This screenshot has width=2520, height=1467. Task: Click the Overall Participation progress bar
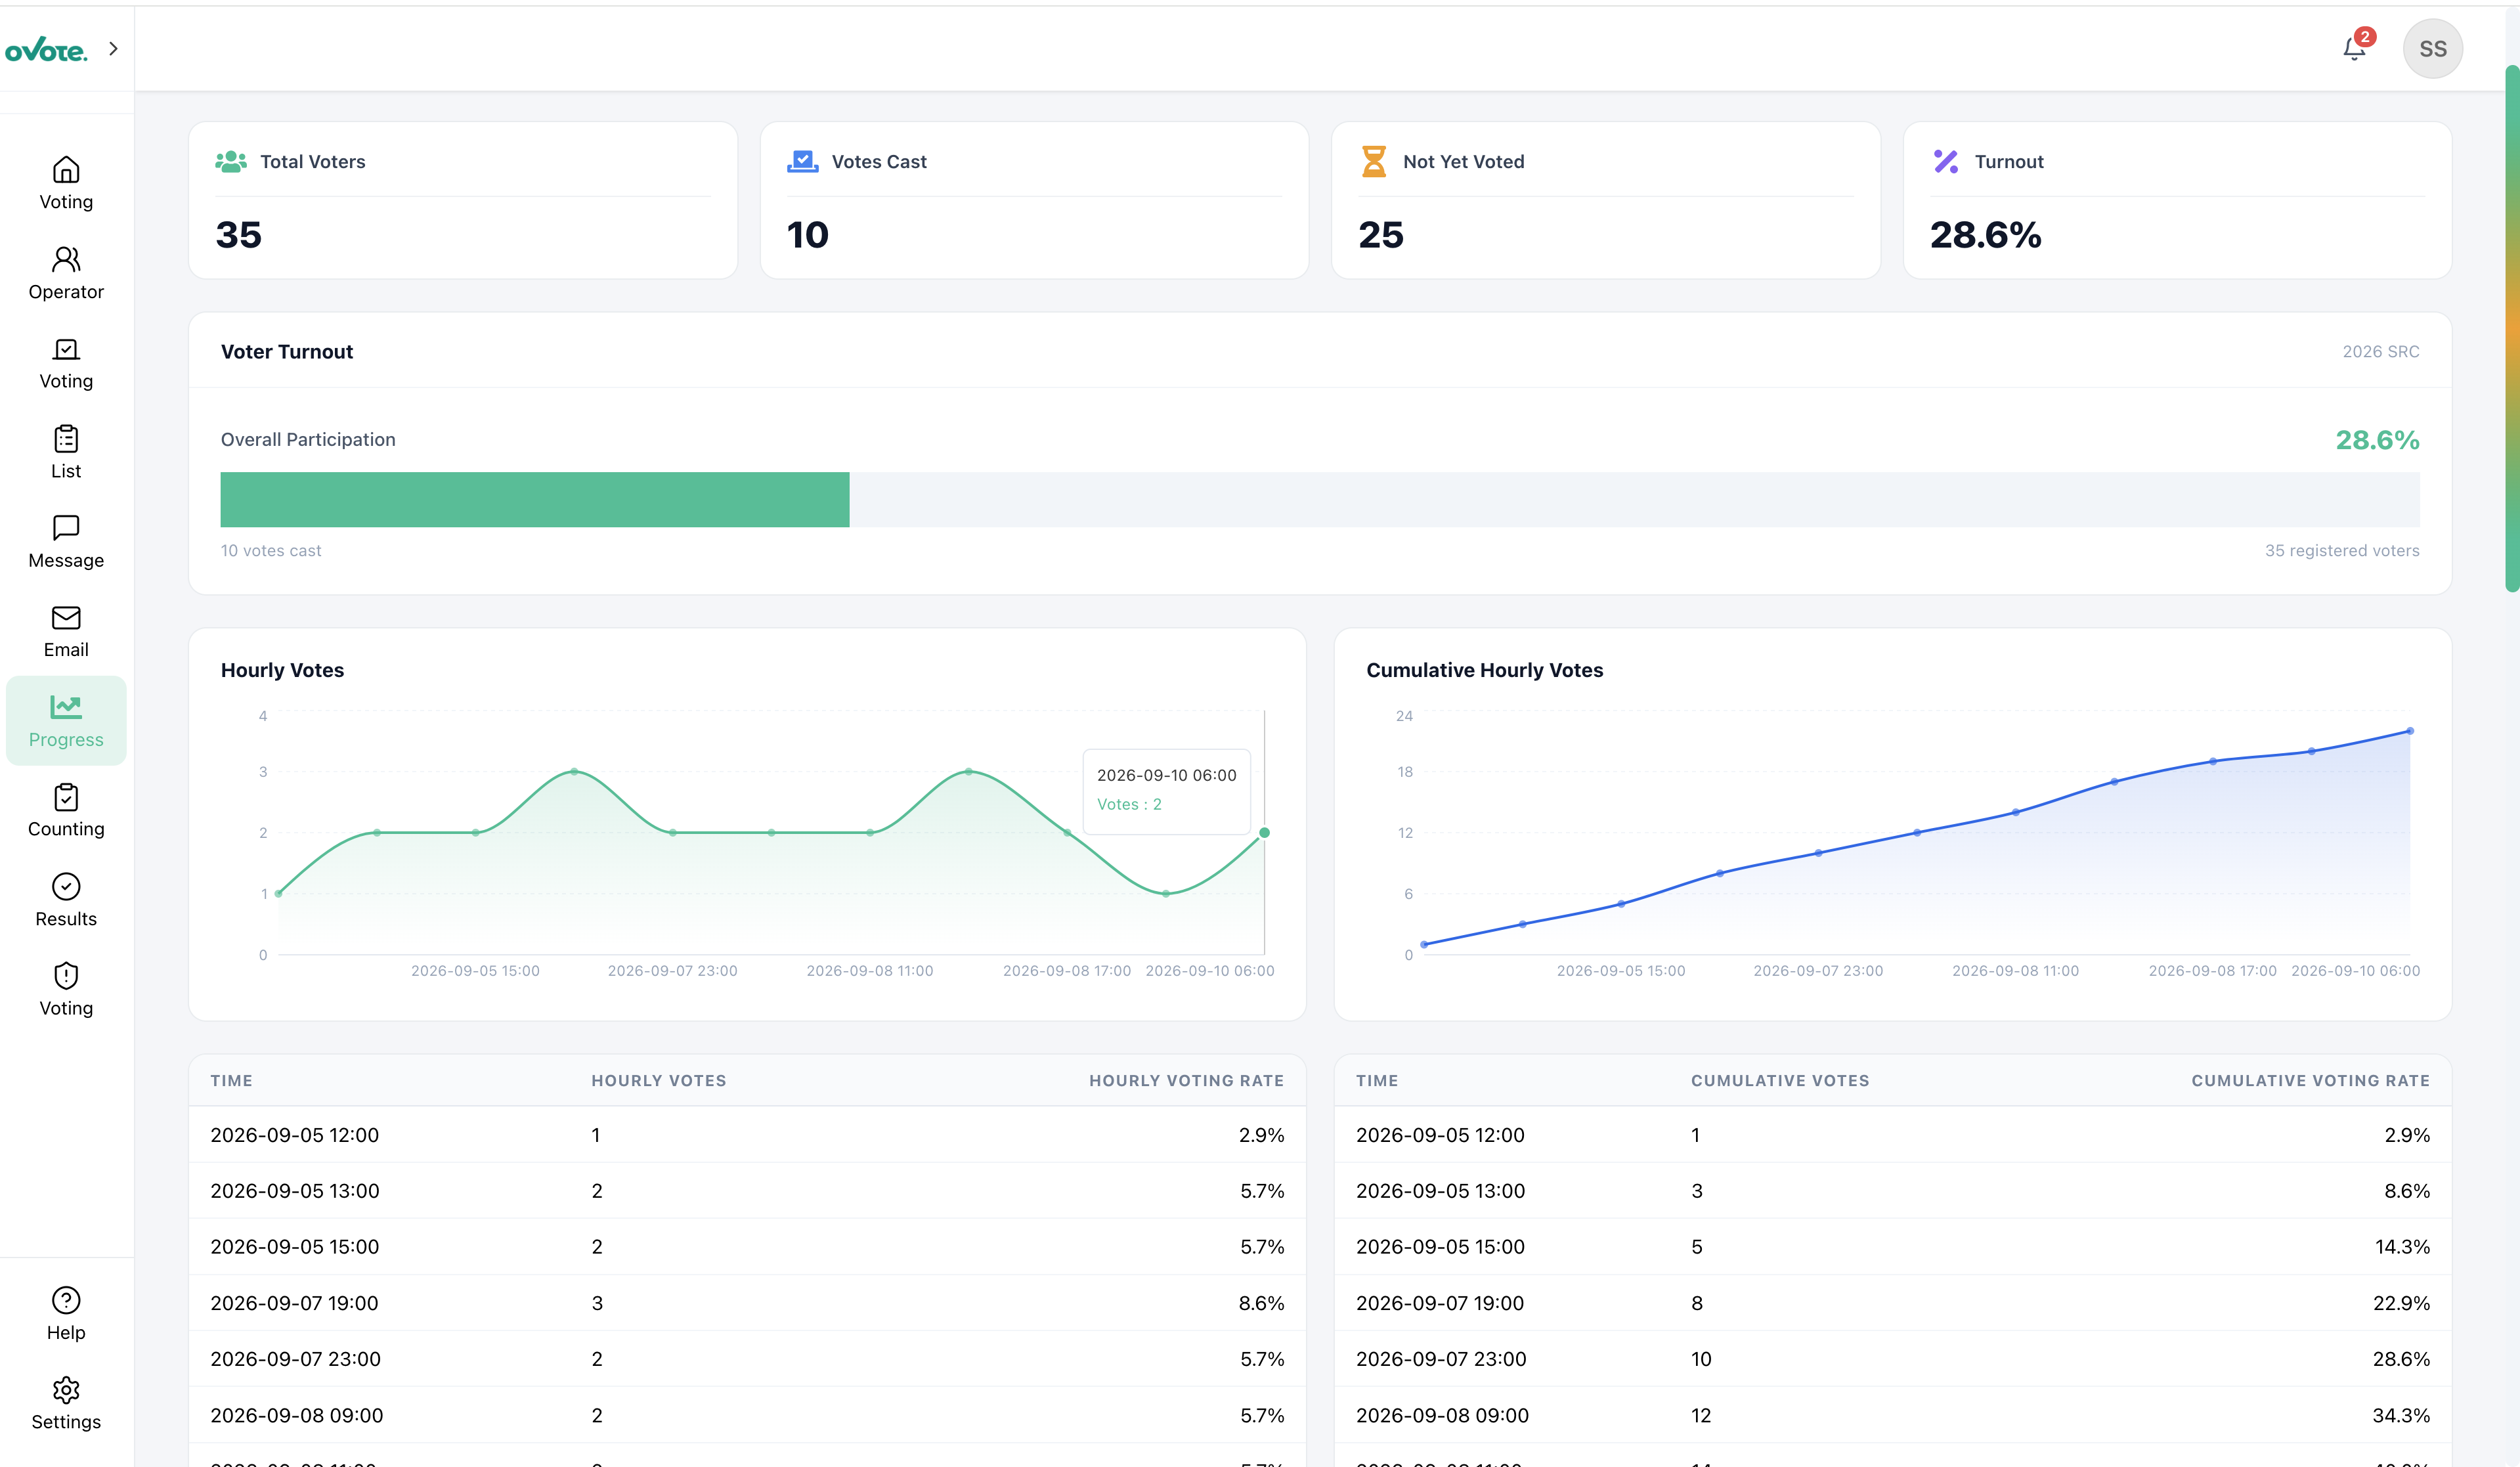(x=1320, y=499)
